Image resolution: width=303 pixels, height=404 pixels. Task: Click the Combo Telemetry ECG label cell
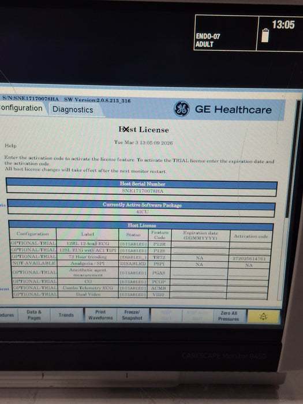[x=88, y=288]
